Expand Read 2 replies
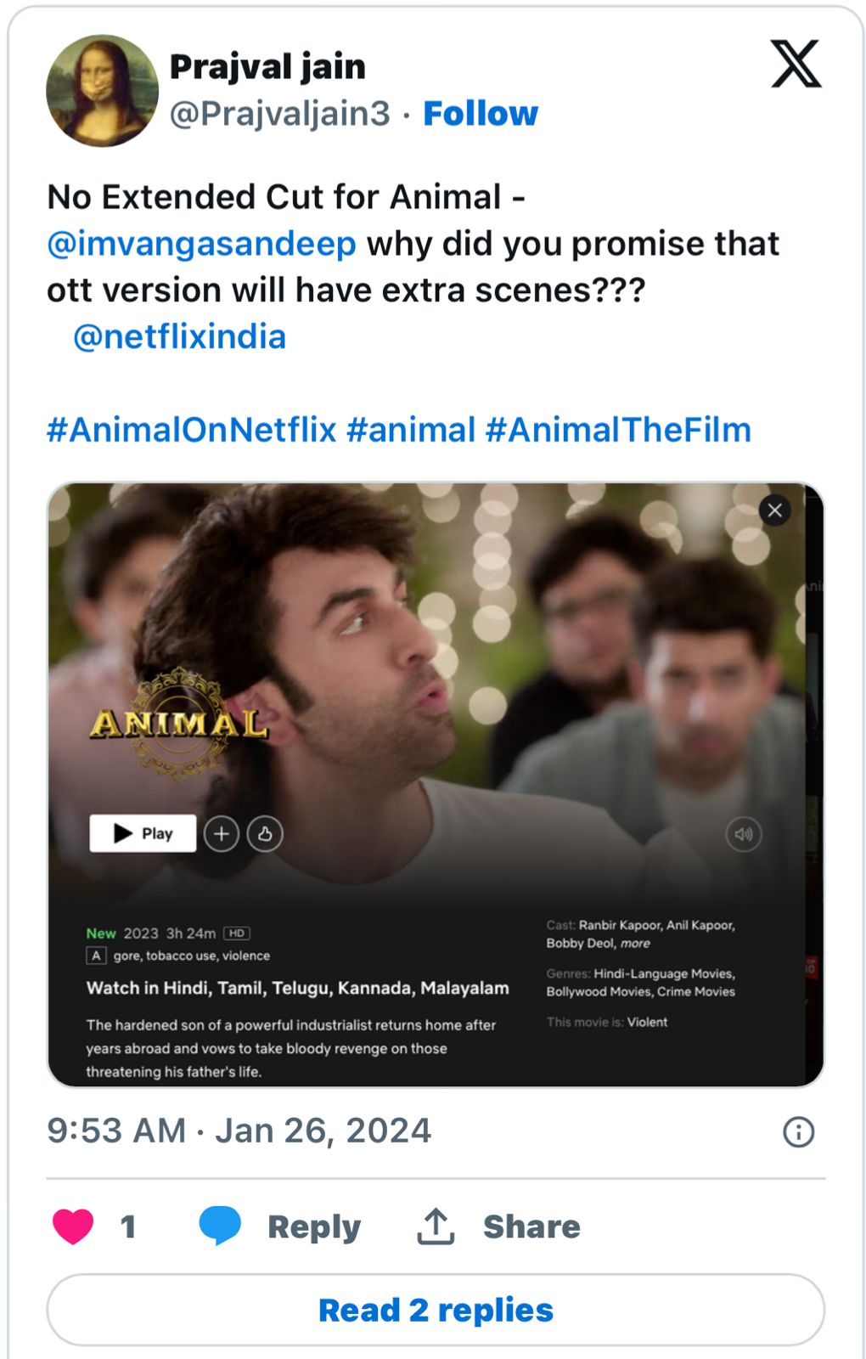Image resolution: width=866 pixels, height=1359 pixels. tap(435, 1310)
